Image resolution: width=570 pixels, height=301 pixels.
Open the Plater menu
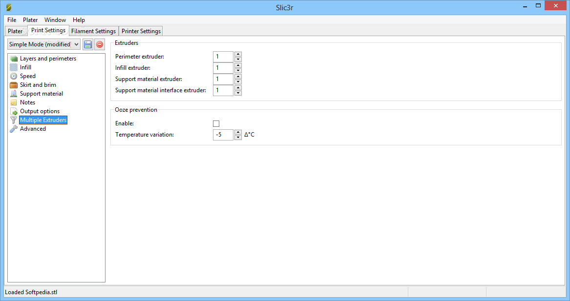(30, 20)
